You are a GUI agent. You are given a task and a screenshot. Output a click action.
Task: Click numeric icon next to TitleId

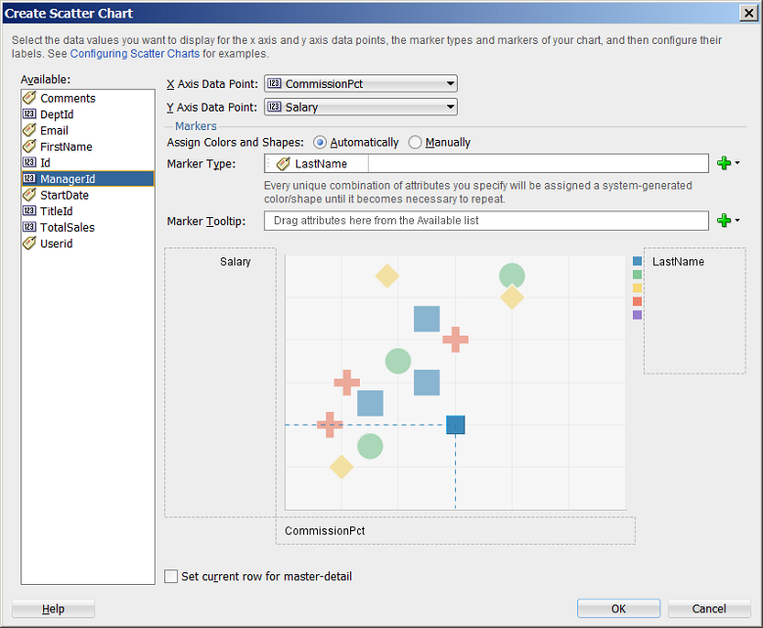click(29, 210)
